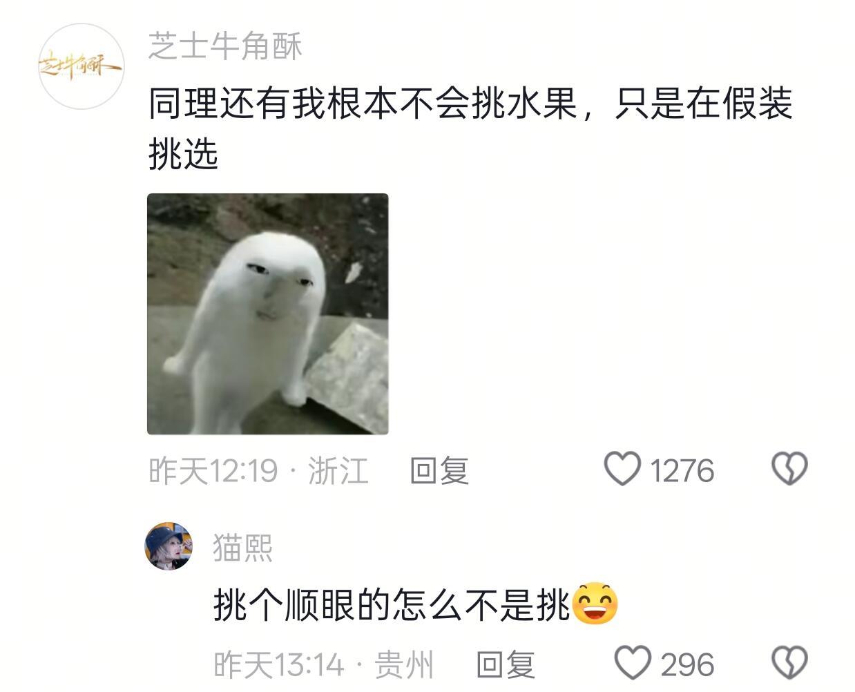Open 芝士牛角酥 profile avatar
The image size is (855, 692).
click(81, 66)
